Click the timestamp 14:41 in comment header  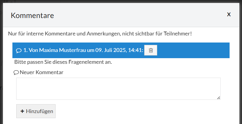135,50
